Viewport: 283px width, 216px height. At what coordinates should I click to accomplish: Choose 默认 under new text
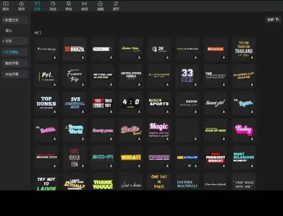click(x=9, y=30)
